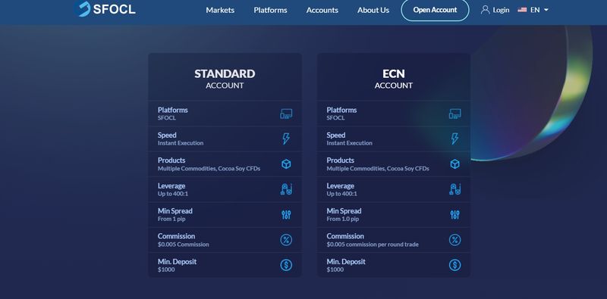The height and width of the screenshot is (299, 607).
Task: Select the EN language label
Action: 535,10
